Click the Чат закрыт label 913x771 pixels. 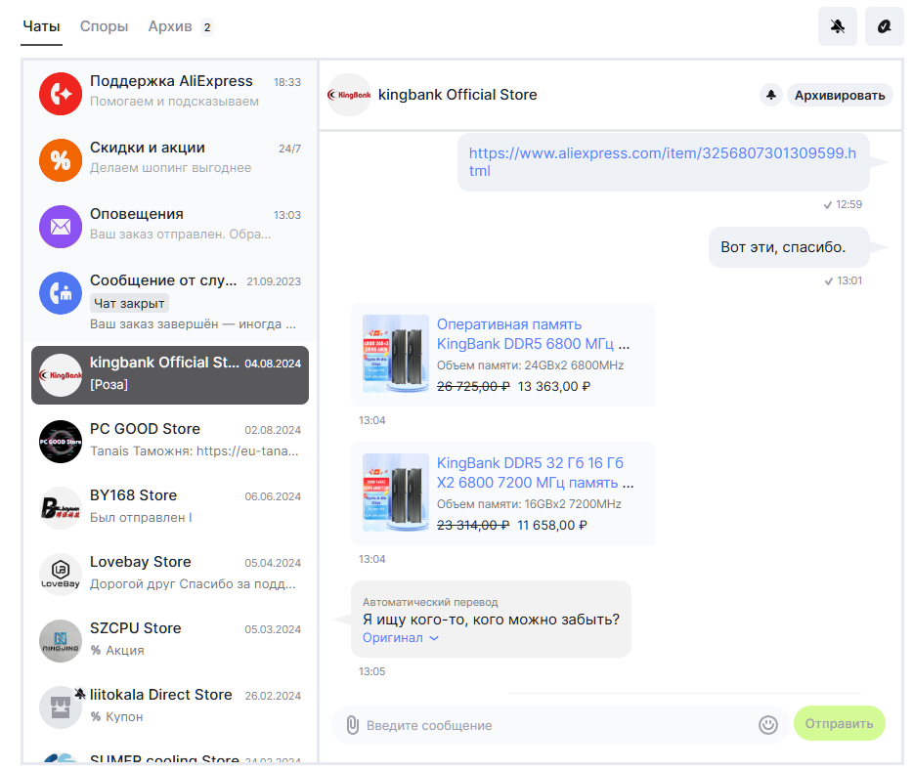(x=129, y=303)
